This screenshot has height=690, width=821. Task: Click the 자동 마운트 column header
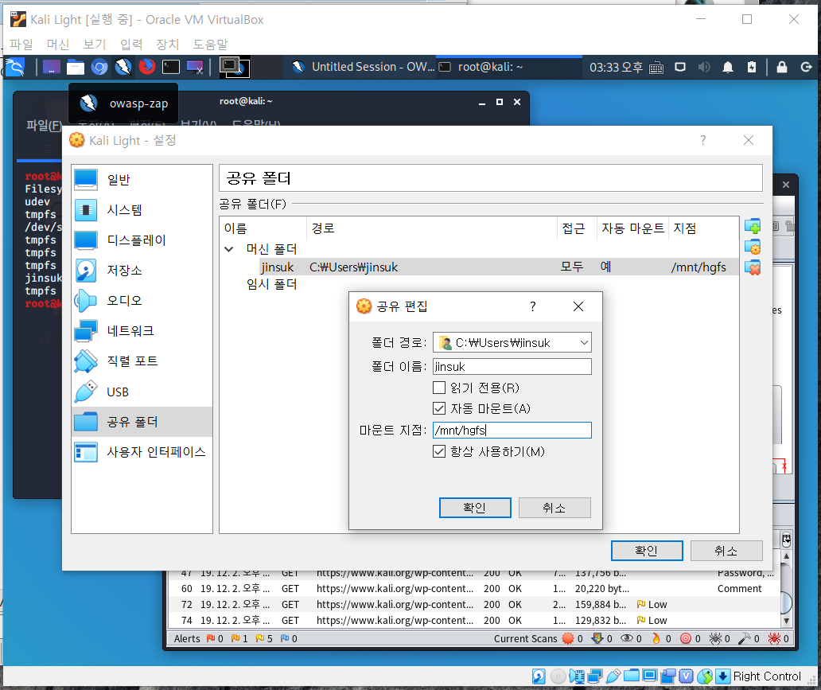[632, 228]
